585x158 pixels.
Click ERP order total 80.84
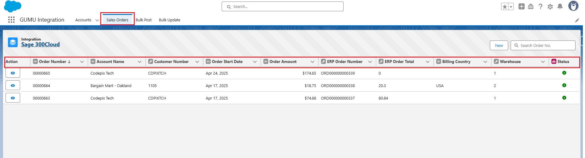click(383, 98)
